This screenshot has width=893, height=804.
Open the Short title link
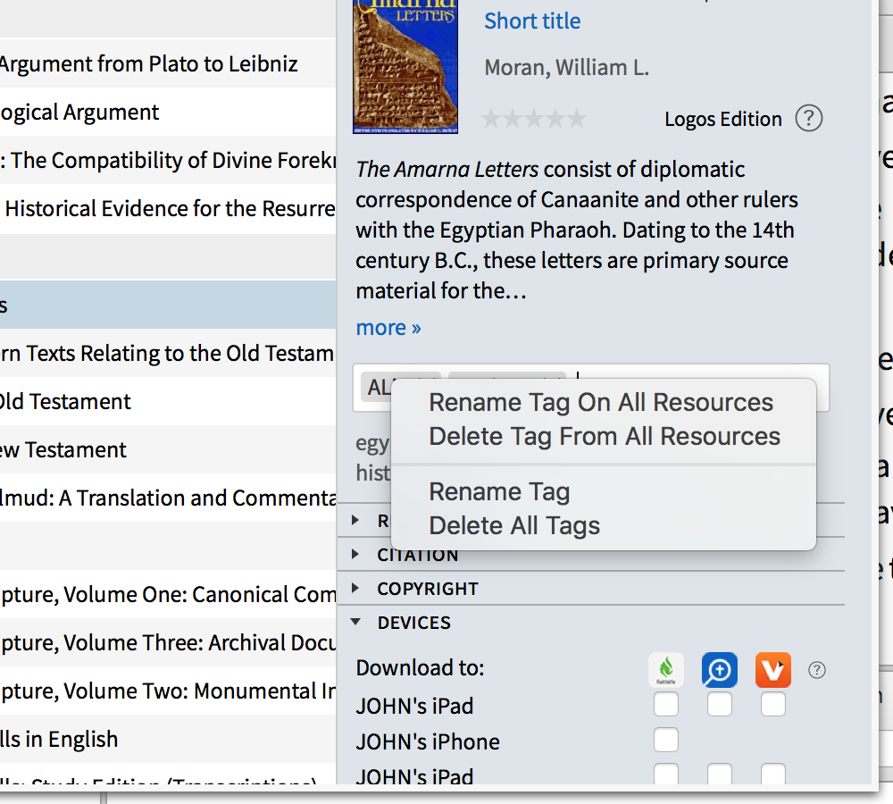click(532, 21)
